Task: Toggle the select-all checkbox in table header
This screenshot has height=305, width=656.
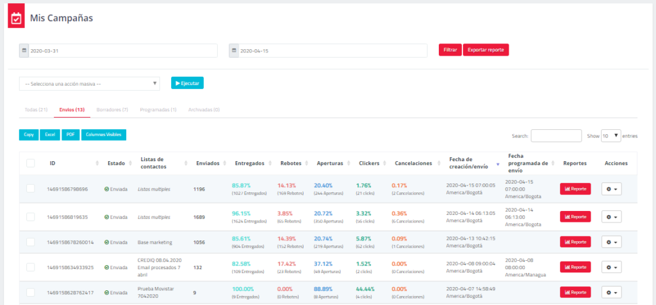Action: click(x=30, y=163)
